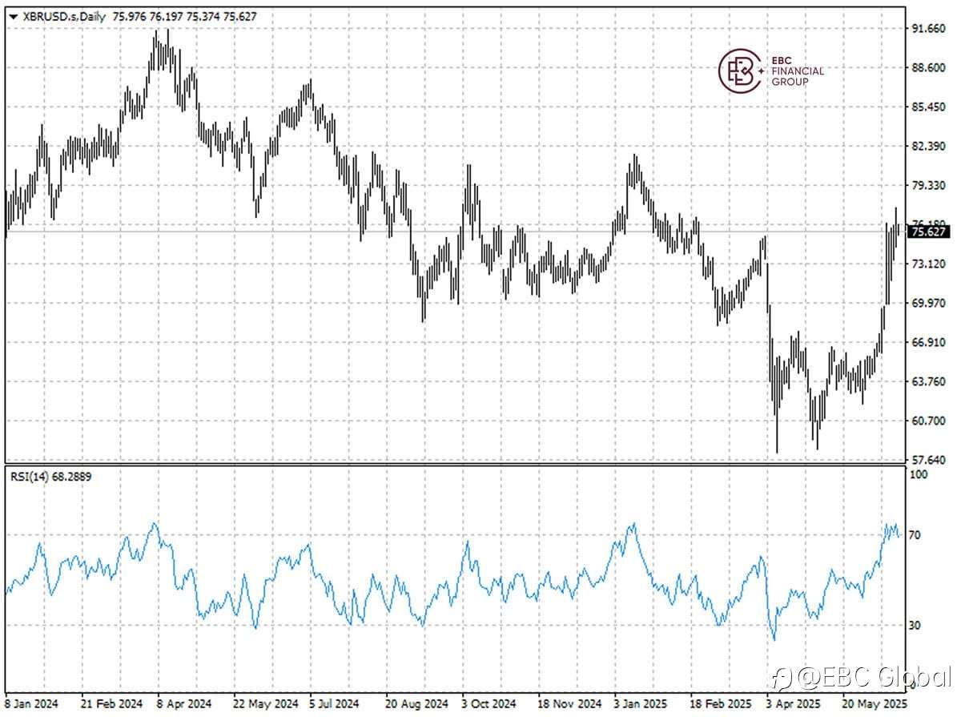
Task: Click the 60.700 price axis label
Action: 928,421
